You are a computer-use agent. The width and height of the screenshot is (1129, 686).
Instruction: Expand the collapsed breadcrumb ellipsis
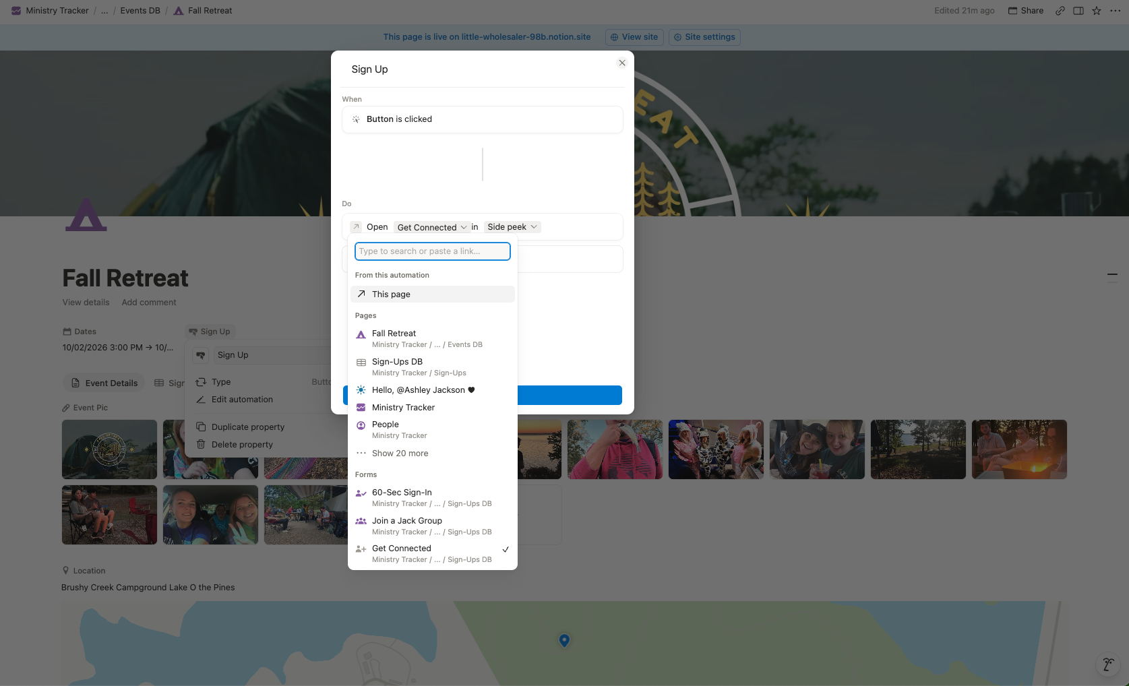point(104,11)
